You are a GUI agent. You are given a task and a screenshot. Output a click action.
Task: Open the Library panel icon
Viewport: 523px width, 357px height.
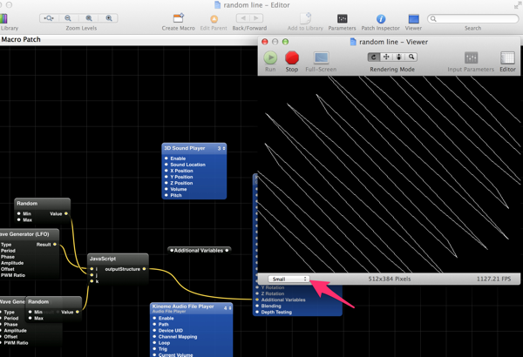(x=3, y=18)
